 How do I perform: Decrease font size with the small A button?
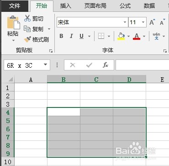pyautogui.click(x=162, y=22)
